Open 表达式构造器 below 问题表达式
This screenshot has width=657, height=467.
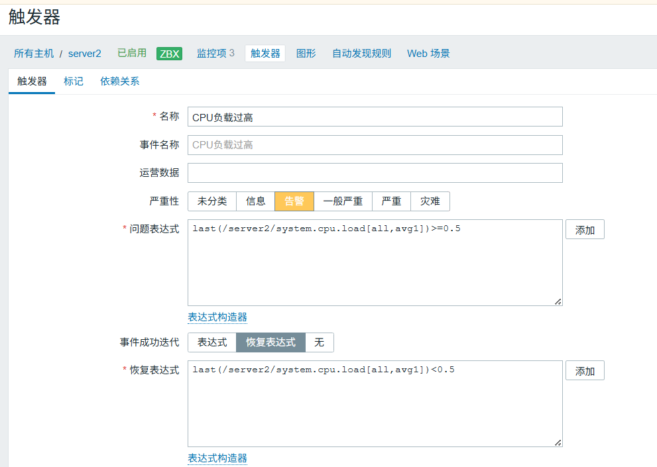pos(217,317)
